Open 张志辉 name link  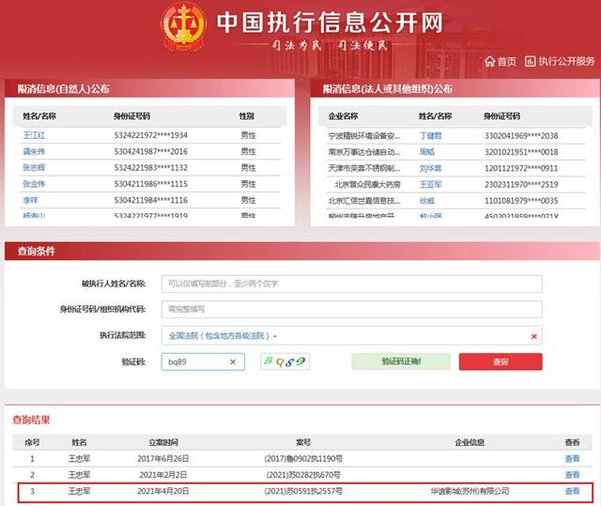tap(34, 167)
